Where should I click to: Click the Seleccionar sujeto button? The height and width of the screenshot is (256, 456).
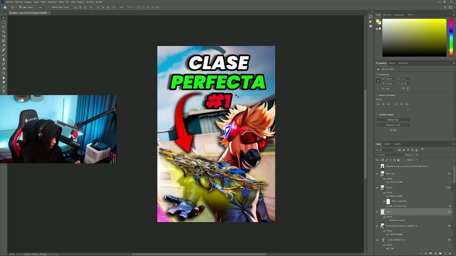point(393,125)
